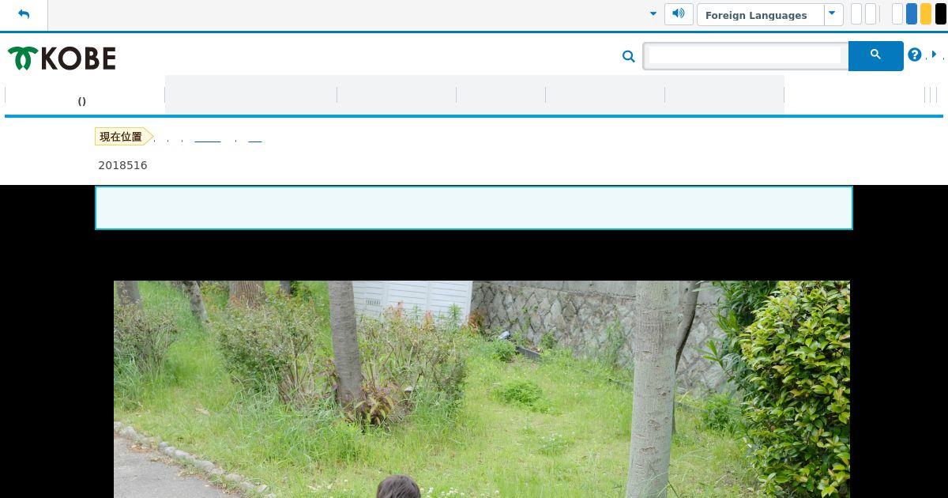Click the park photo with trees
This screenshot has width=948, height=498.
point(482,389)
